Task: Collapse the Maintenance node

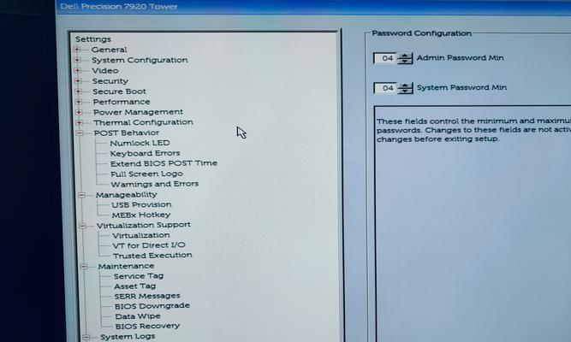Action: click(x=84, y=267)
